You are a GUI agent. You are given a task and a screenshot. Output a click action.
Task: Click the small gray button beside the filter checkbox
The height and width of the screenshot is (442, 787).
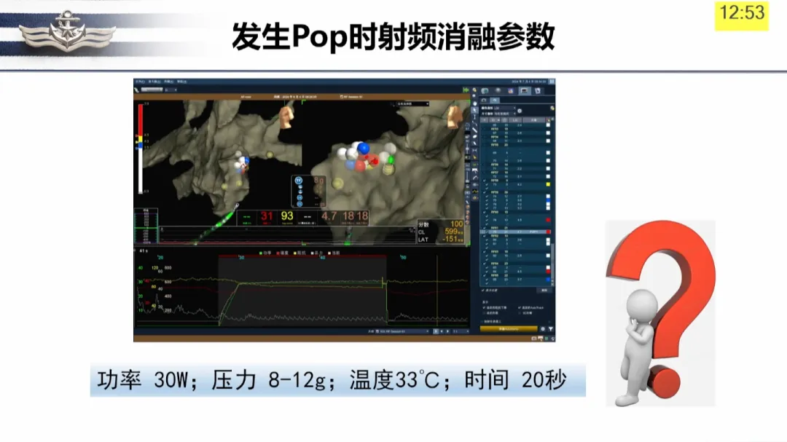pyautogui.click(x=544, y=290)
